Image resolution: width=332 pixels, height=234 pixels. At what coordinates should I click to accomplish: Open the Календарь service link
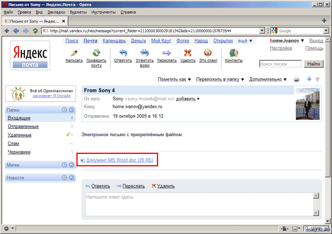114,41
